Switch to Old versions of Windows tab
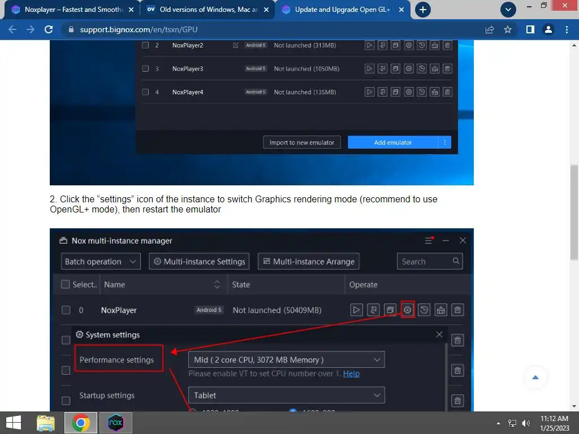Image resolution: width=579 pixels, height=434 pixels. (207, 10)
